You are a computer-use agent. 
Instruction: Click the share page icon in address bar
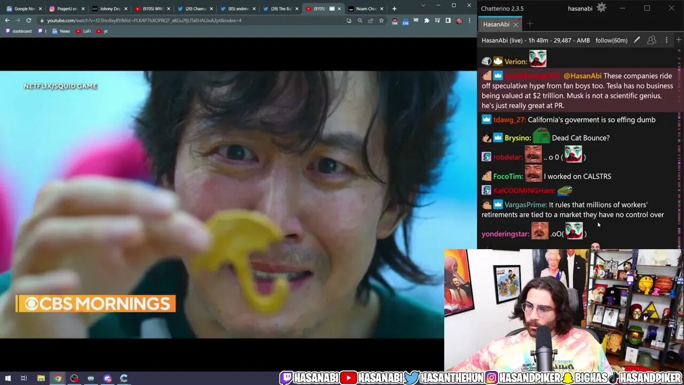pyautogui.click(x=370, y=20)
